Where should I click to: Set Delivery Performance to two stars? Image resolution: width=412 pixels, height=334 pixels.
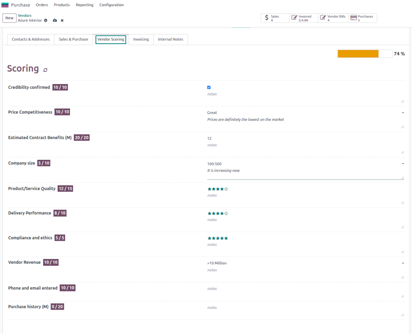point(214,213)
